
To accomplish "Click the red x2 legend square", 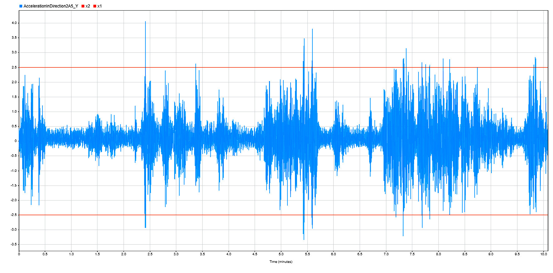I will tap(83, 6).
